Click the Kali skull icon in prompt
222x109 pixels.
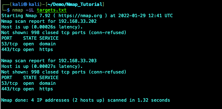[x=25, y=5]
